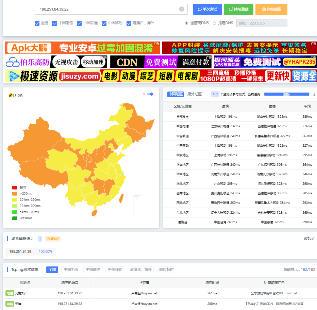Click the 电信 badge beside 天津

coord(10,304)
